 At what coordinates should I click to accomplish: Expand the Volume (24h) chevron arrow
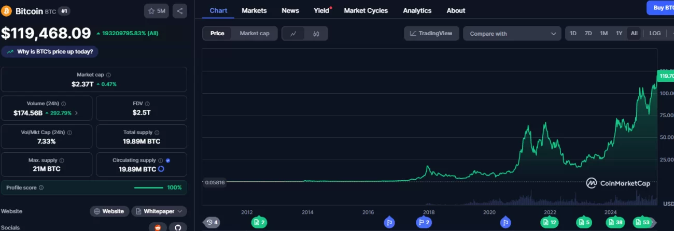[x=77, y=113]
